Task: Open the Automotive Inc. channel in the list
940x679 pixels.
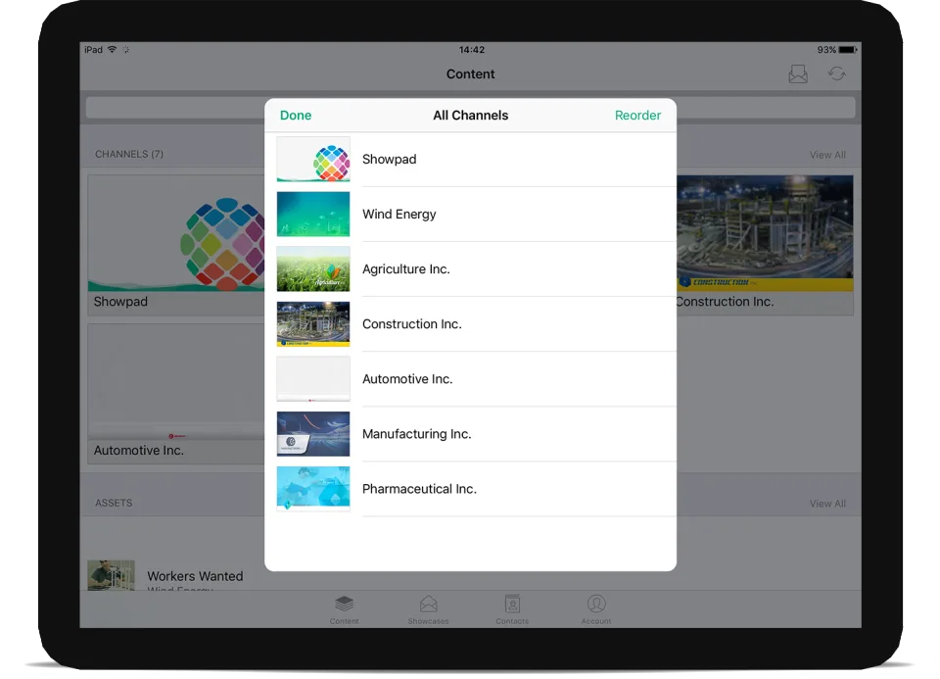Action: [471, 379]
